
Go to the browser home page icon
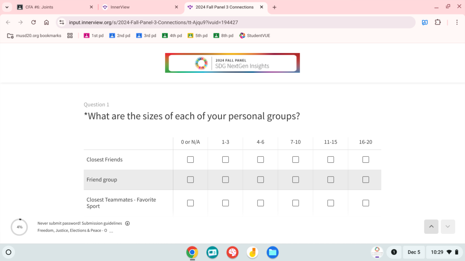46,22
